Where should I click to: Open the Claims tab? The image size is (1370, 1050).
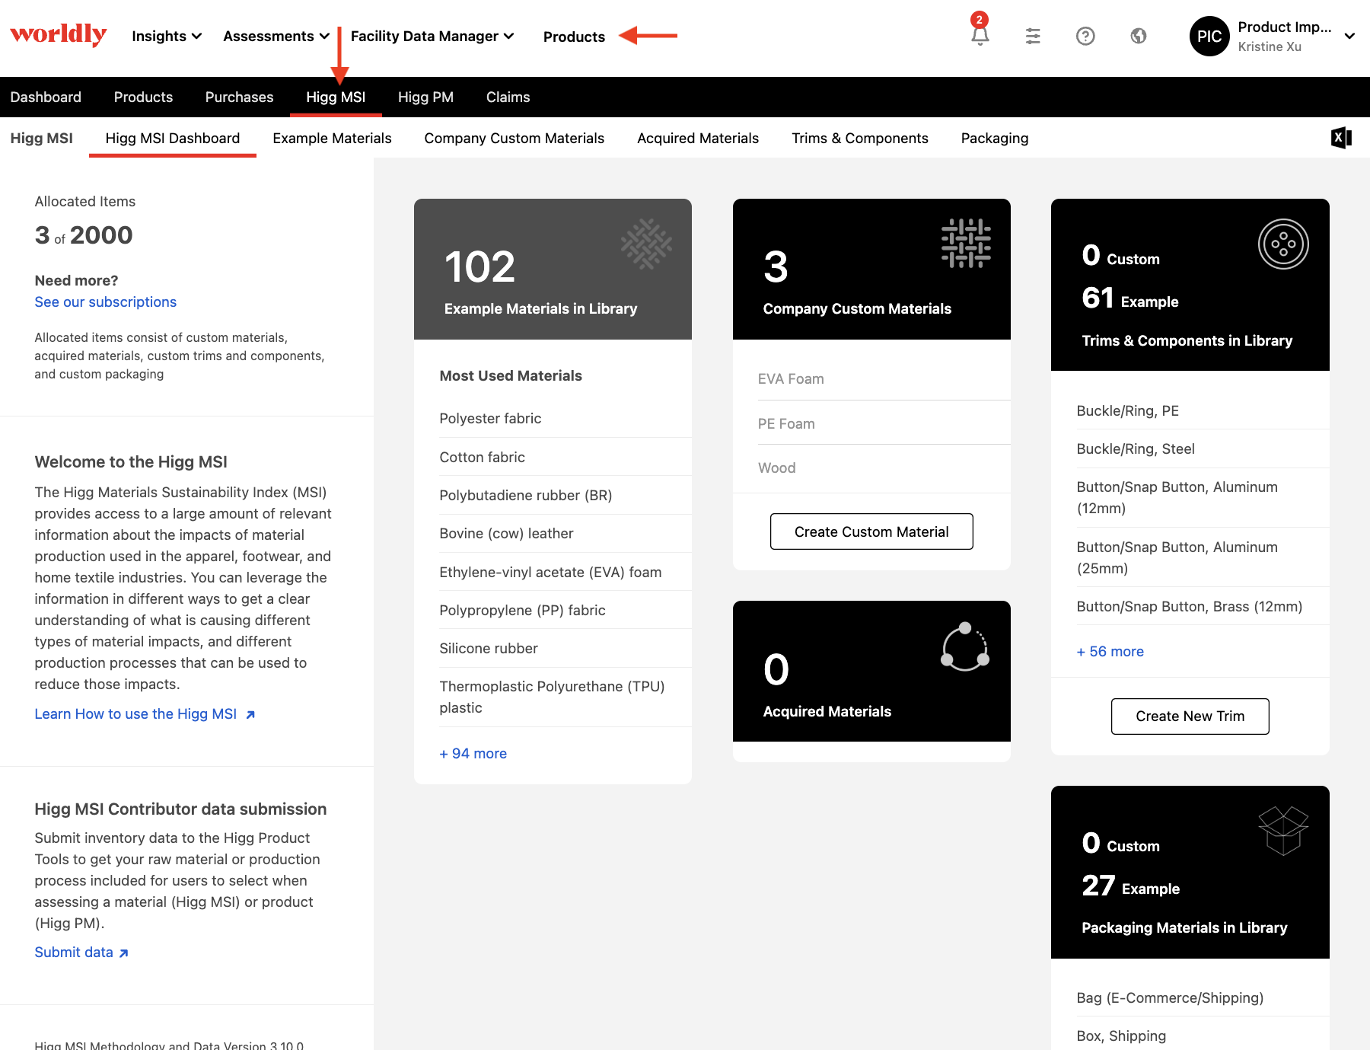click(x=508, y=97)
